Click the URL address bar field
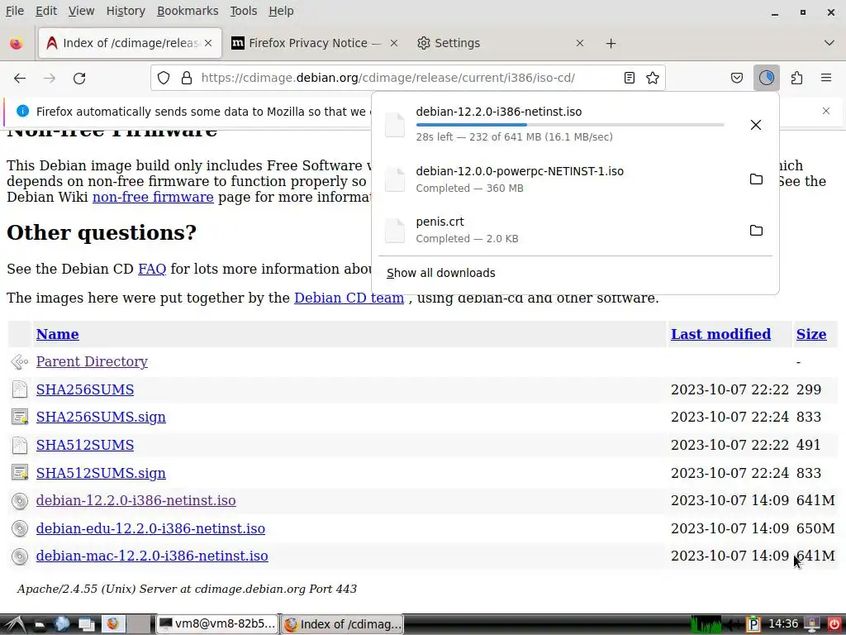Image resolution: width=846 pixels, height=635 pixels. tap(408, 79)
